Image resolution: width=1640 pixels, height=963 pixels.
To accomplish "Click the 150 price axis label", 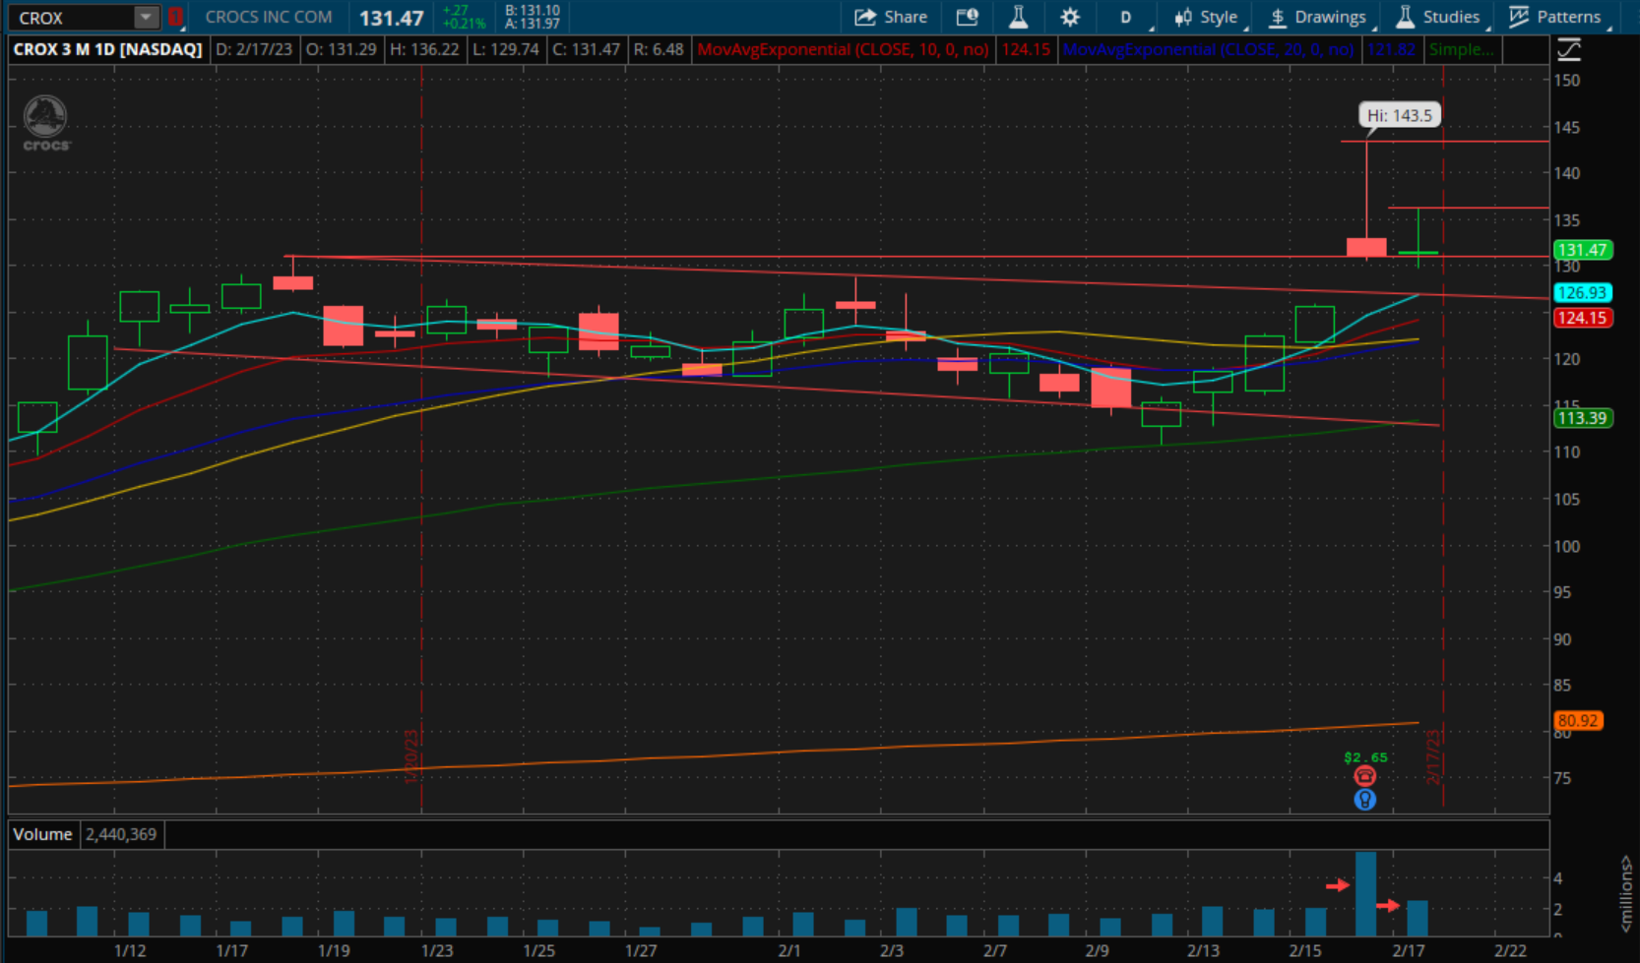I will [x=1566, y=81].
